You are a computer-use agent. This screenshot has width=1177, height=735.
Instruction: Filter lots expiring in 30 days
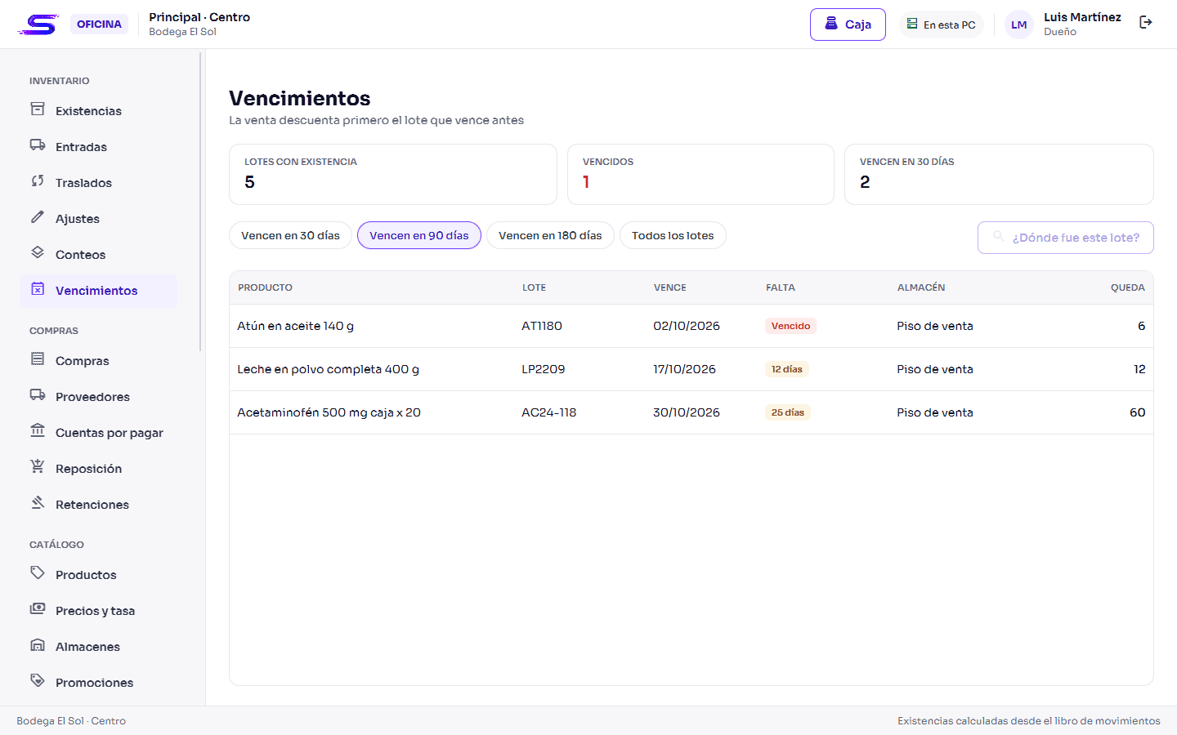[x=290, y=235]
